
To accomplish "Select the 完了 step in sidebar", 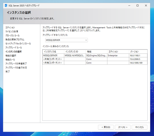I will pyautogui.click(x=7, y=71).
